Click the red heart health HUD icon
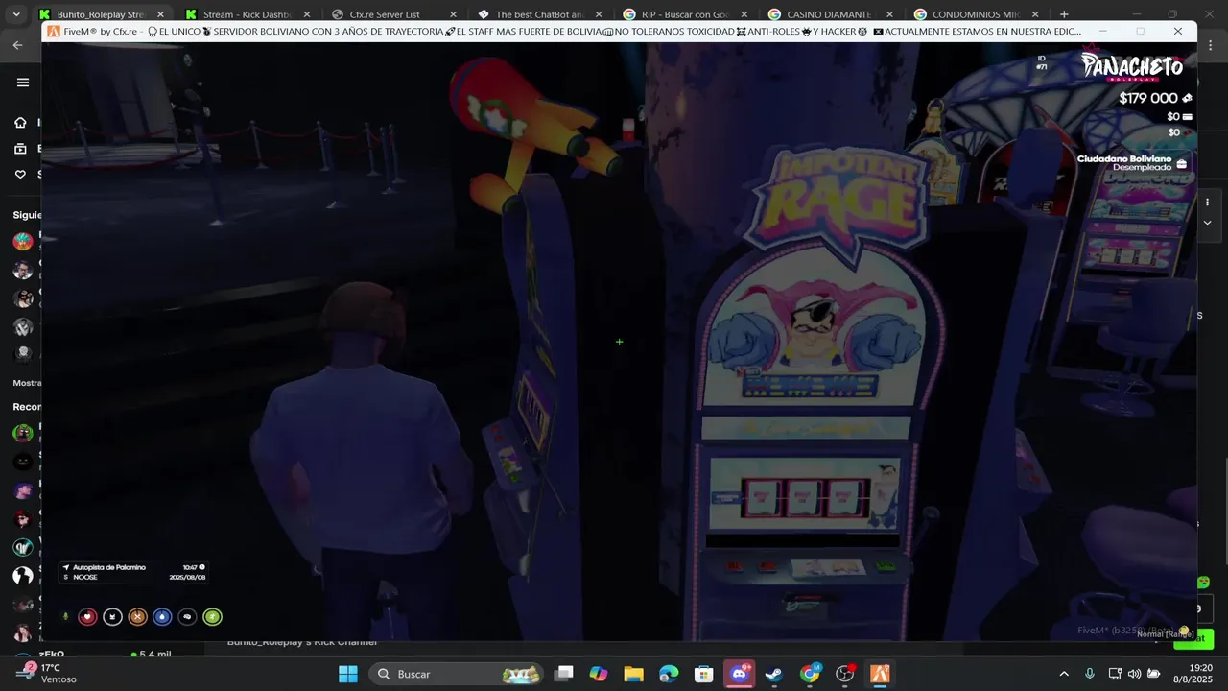This screenshot has height=691, width=1228. (87, 617)
